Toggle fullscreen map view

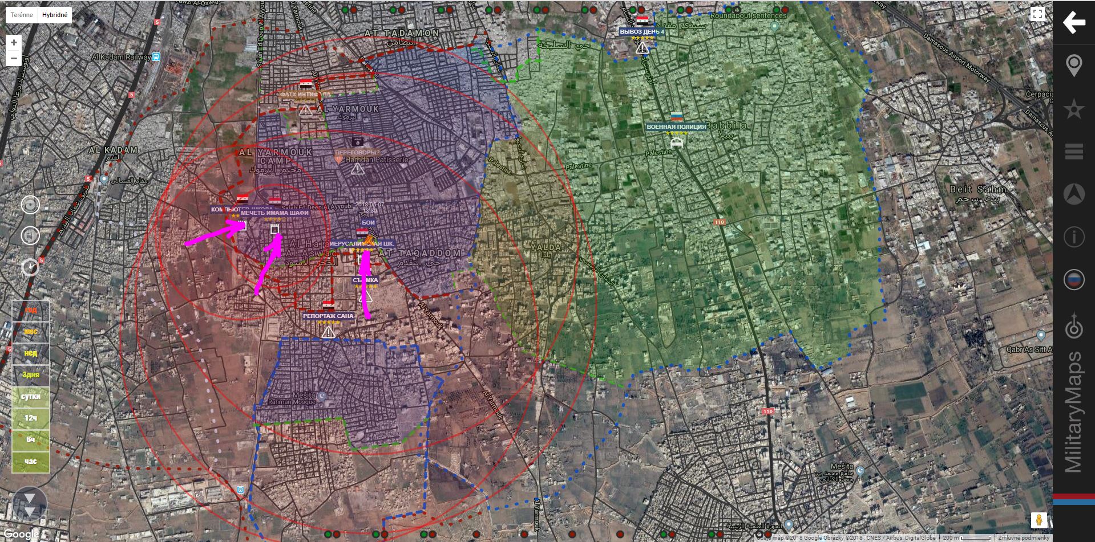(1037, 15)
